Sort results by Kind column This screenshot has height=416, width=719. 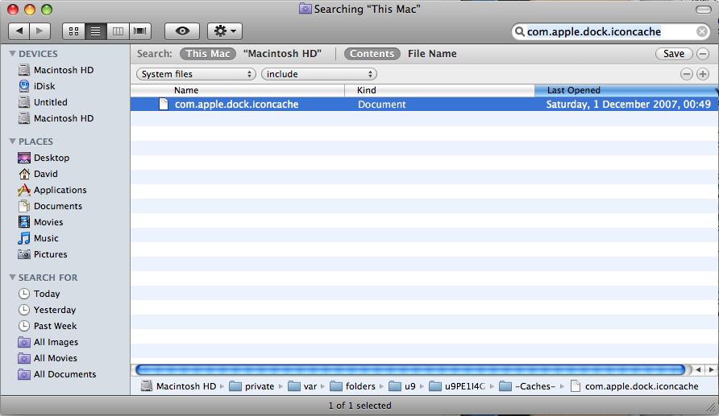click(440, 90)
